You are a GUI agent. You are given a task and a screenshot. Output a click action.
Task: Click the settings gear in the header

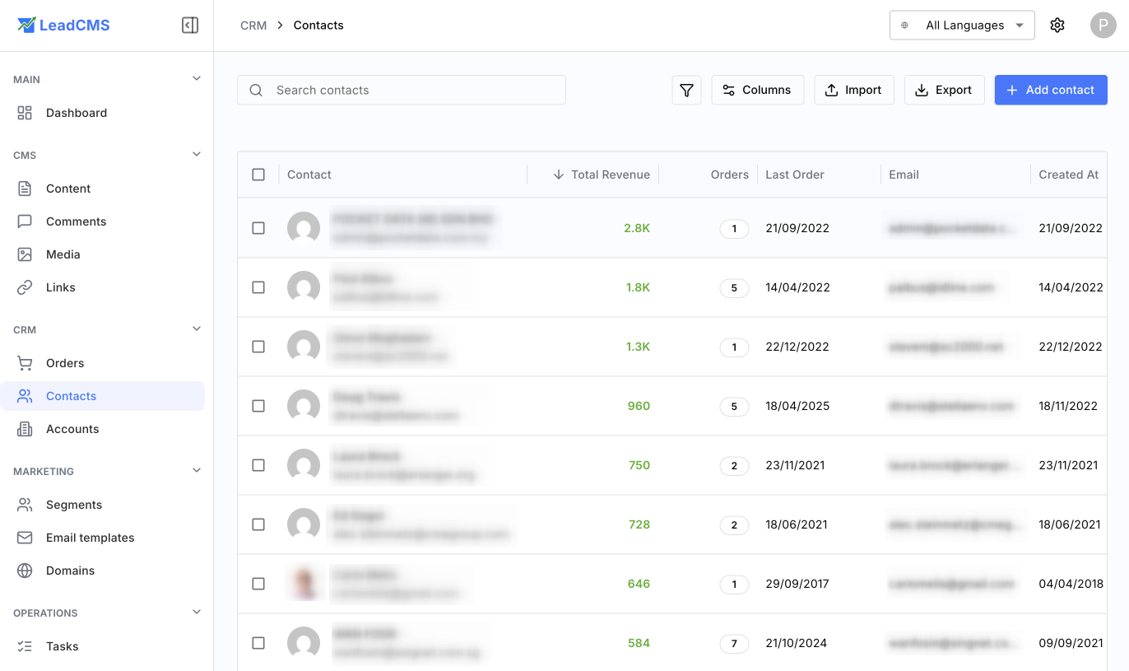1057,25
